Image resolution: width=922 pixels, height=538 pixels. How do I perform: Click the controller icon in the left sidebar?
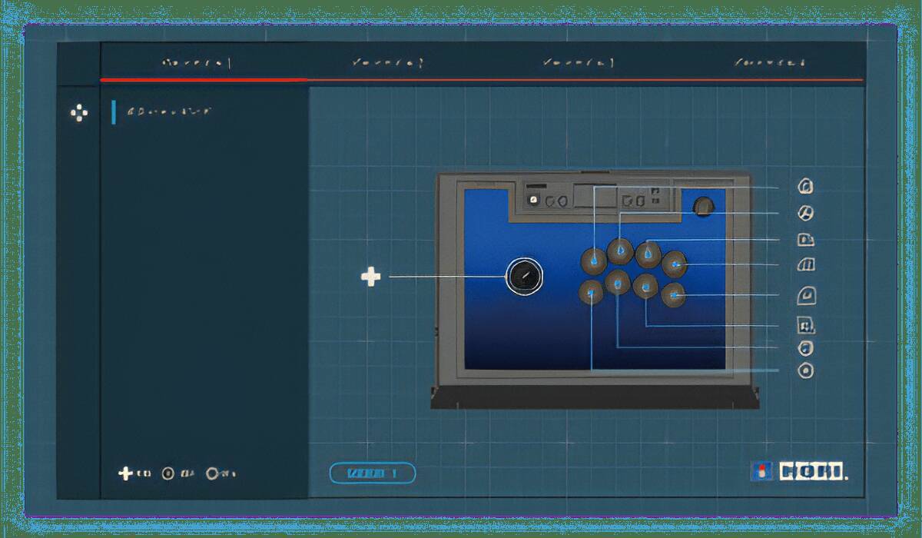(x=78, y=113)
